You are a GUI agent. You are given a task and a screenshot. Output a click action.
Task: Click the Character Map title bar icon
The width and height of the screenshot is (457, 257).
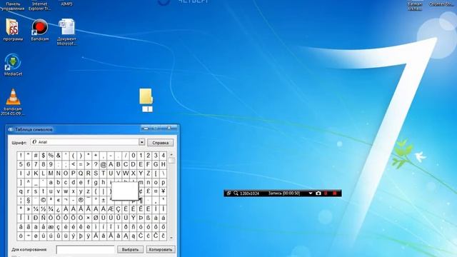[x=11, y=129]
